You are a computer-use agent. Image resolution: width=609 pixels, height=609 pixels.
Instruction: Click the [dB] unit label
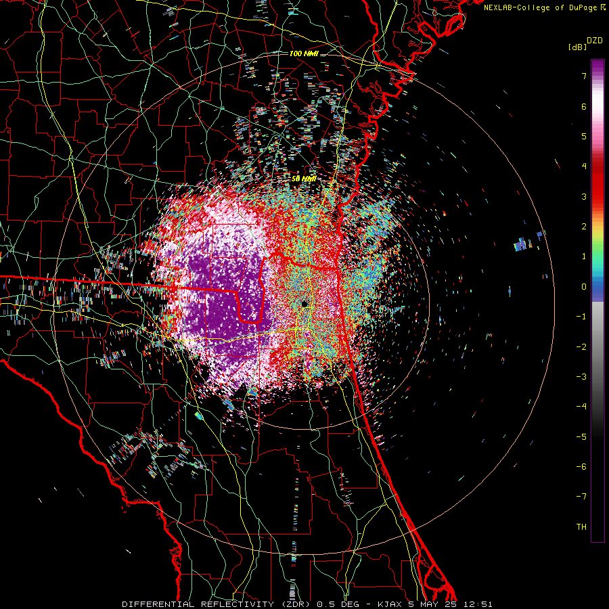(x=577, y=47)
